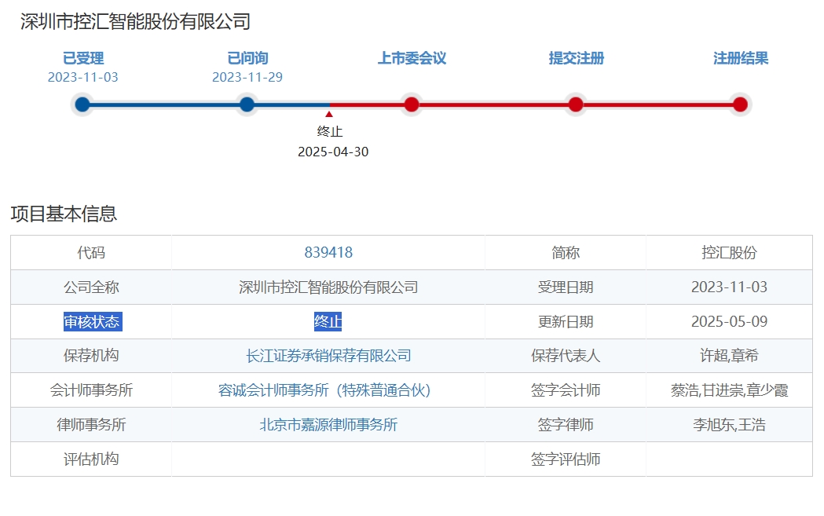Image resolution: width=824 pixels, height=516 pixels.
Task: Open 北京市嘉源律师事务所 law firm link
Action: coord(328,425)
